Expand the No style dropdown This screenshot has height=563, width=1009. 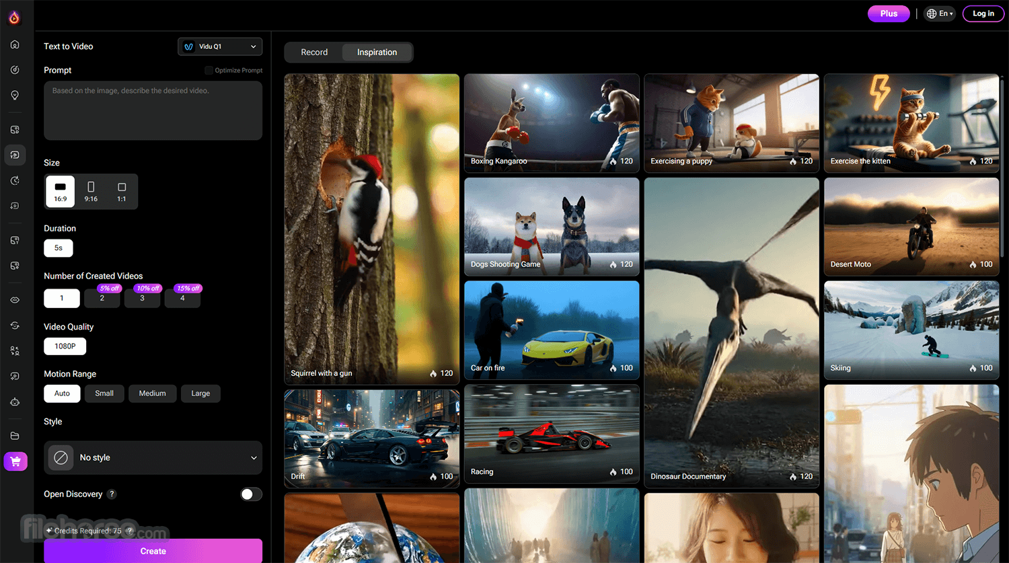click(x=153, y=457)
